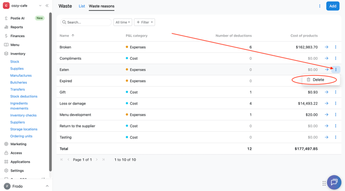Image resolution: width=345 pixels, height=191 pixels.
Task: Open three-dot menu for Compliments row
Action: click(x=336, y=58)
